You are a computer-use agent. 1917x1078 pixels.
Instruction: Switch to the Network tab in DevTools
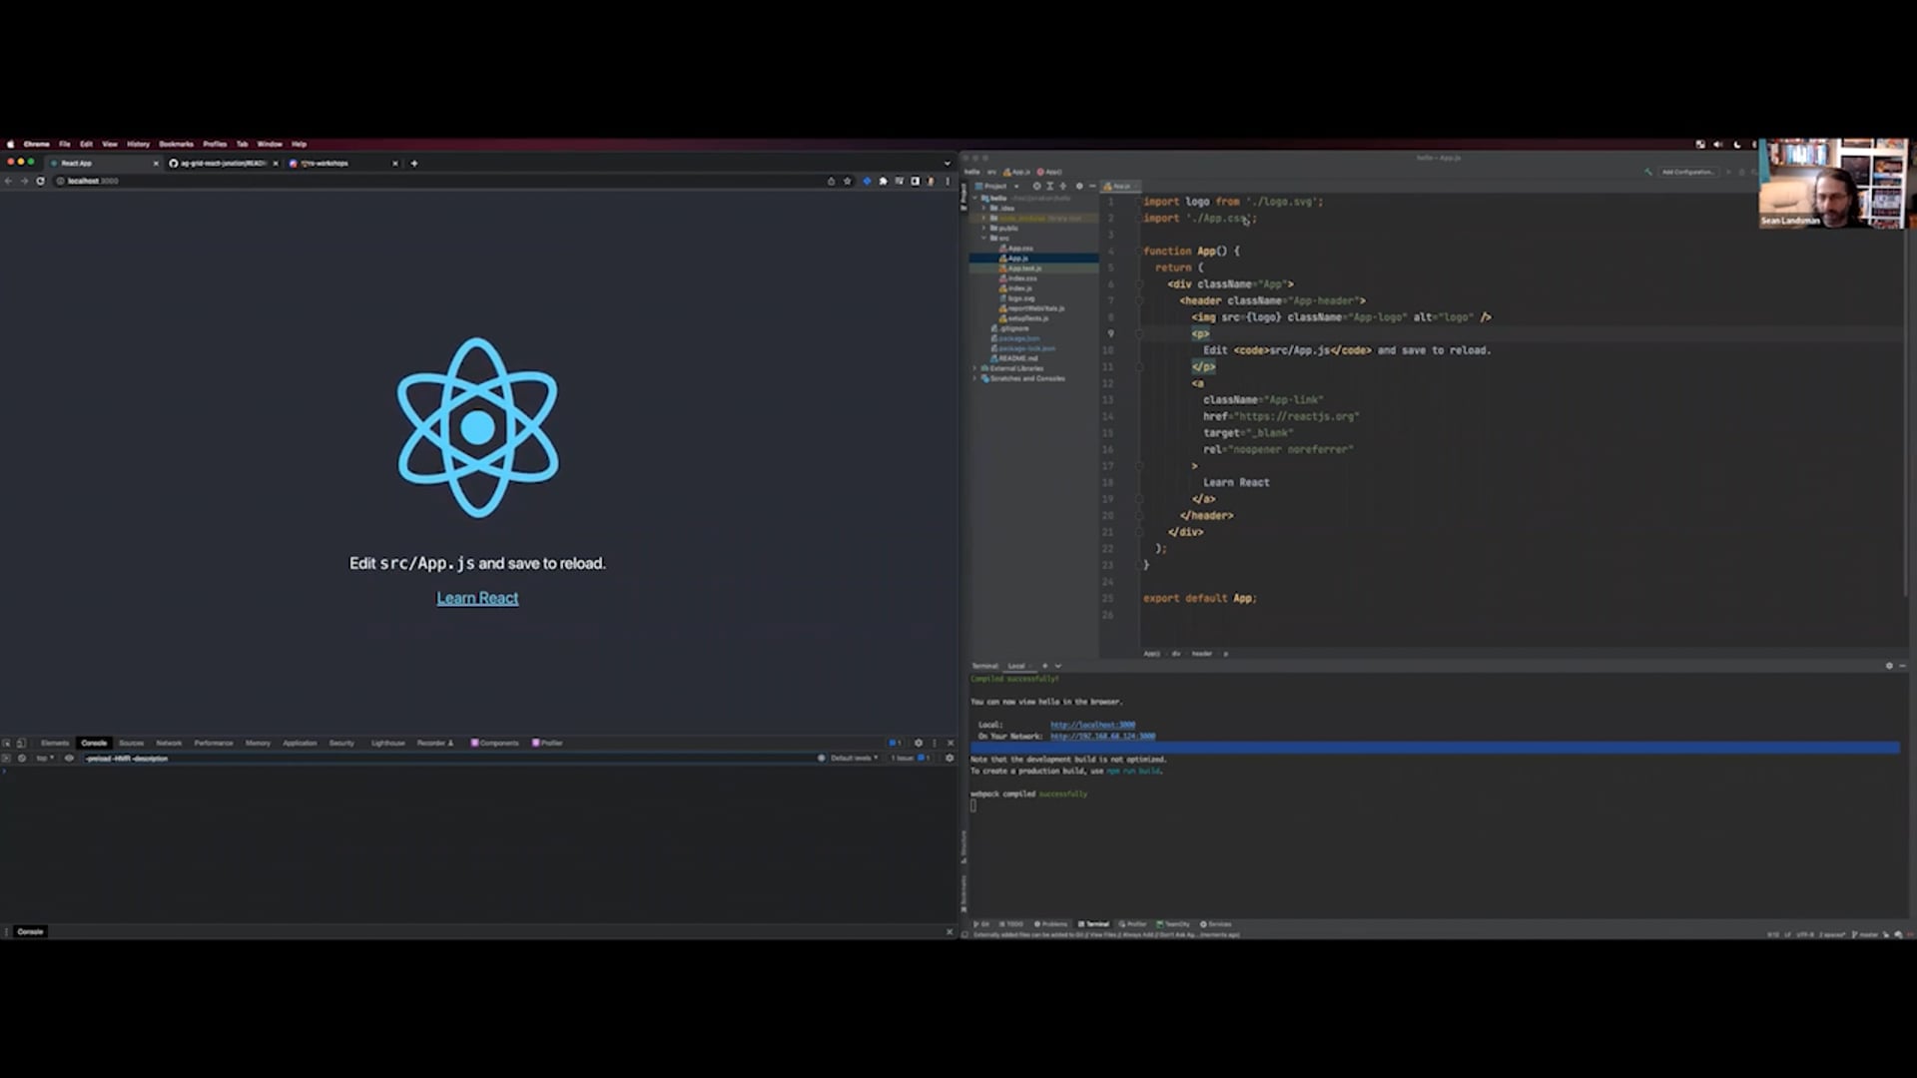169,743
